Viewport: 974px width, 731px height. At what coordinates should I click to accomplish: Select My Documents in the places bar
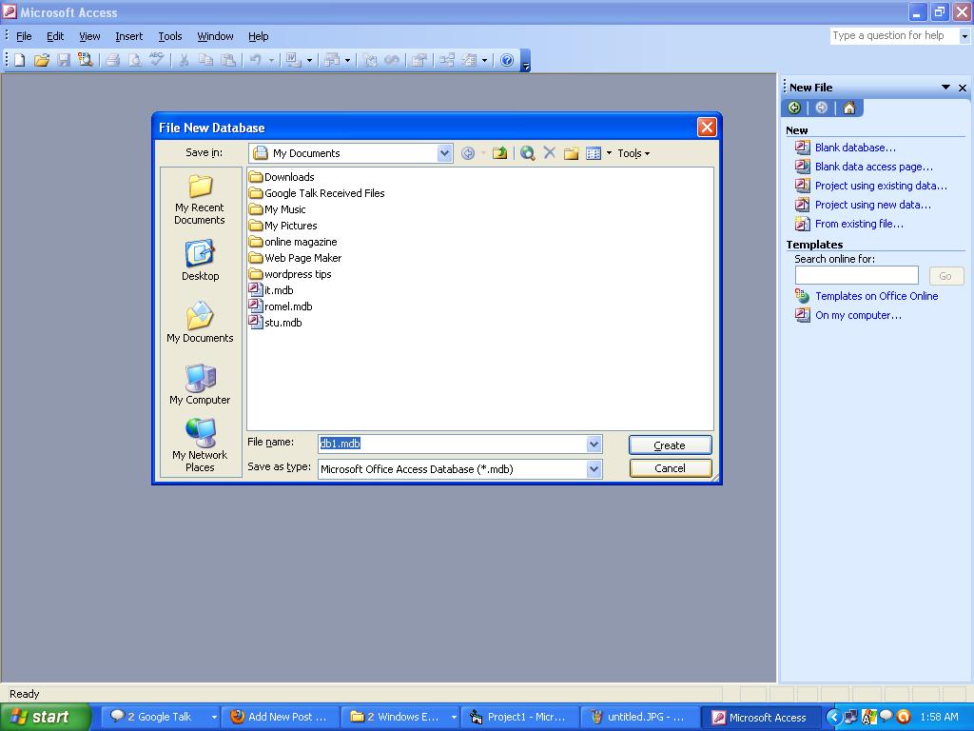pyautogui.click(x=200, y=322)
